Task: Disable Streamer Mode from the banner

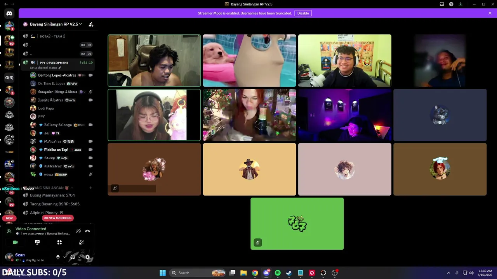Action: tap(303, 13)
